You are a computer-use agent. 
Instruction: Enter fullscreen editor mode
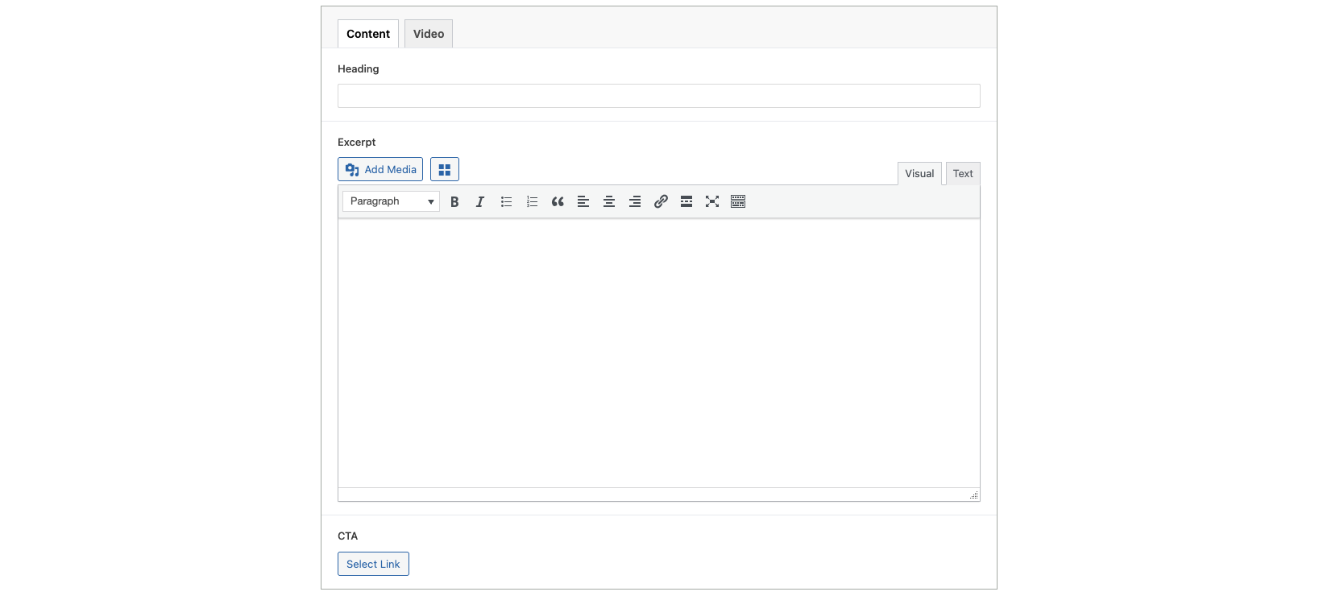point(712,202)
